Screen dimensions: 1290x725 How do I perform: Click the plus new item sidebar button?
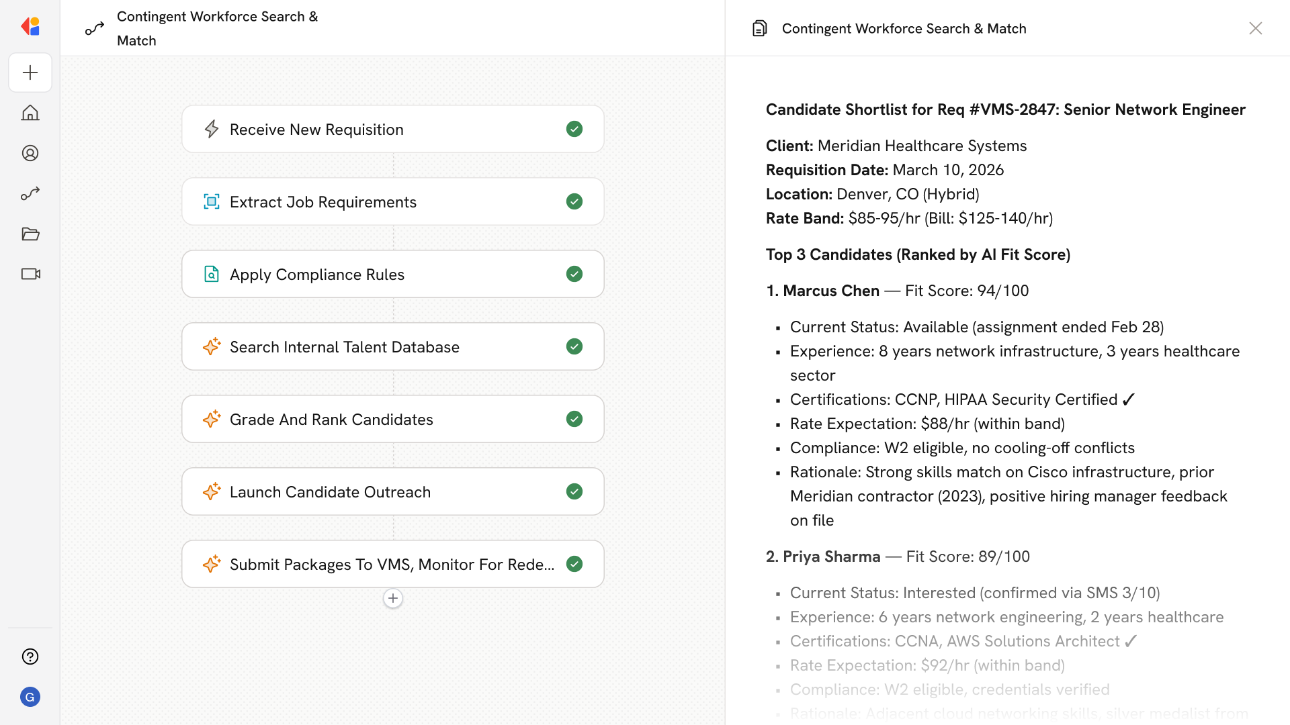(30, 72)
